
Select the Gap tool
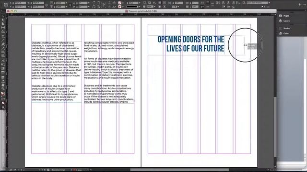pyautogui.click(x=3, y=28)
